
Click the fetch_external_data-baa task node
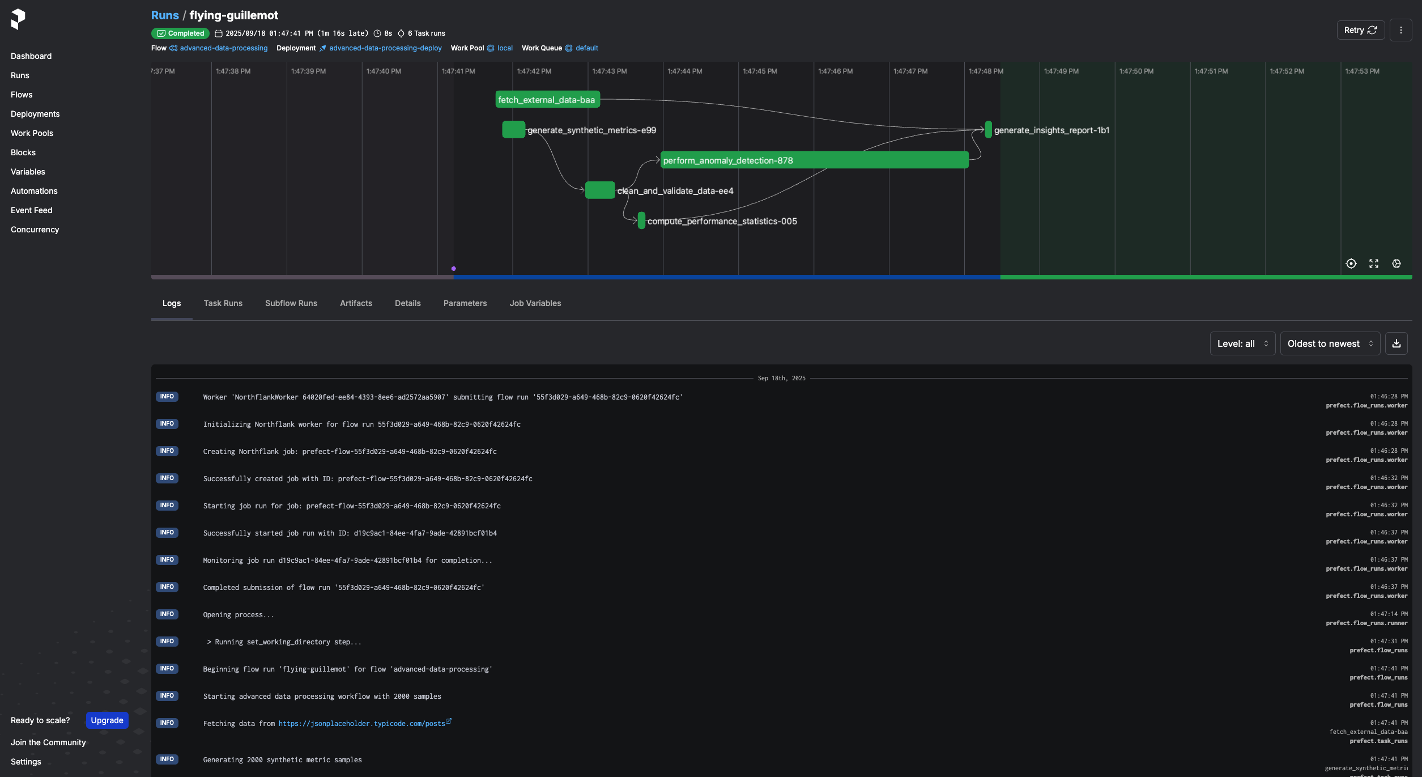(x=547, y=100)
